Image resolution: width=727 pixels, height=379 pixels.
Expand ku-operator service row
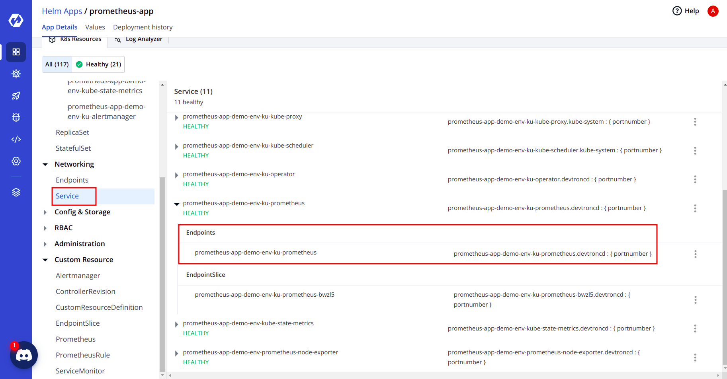point(176,175)
